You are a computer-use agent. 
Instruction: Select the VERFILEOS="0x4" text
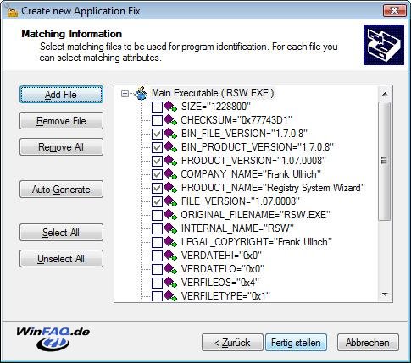pyautogui.click(x=220, y=283)
